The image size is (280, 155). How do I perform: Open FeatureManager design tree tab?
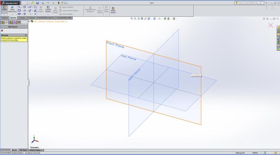[x=2, y=22]
